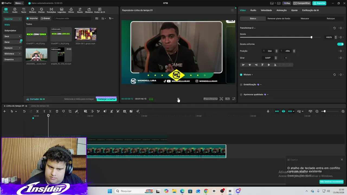The height and width of the screenshot is (195, 347).
Task: Open the Texto panel
Action: coord(24,10)
